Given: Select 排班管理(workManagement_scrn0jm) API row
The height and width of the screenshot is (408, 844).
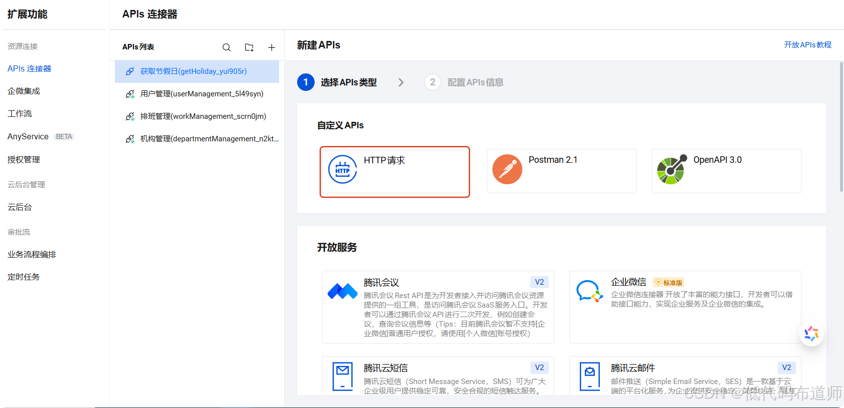Looking at the screenshot, I should click(x=197, y=116).
